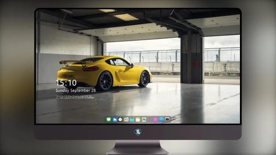Viewport: 276px width, 155px height.
Task: Click the small quote text under date
Action: 75,97
